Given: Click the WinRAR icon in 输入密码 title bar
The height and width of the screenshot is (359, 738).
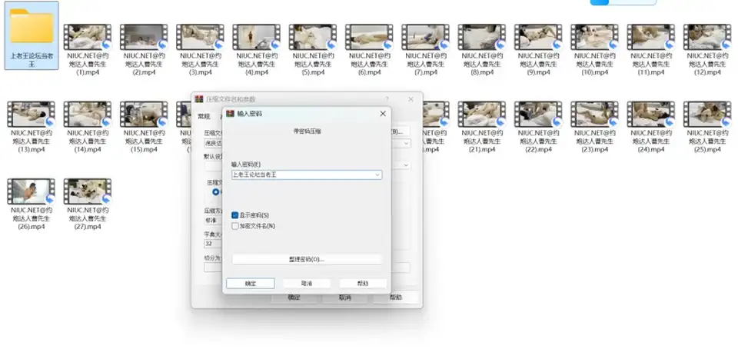Looking at the screenshot, I should point(230,114).
